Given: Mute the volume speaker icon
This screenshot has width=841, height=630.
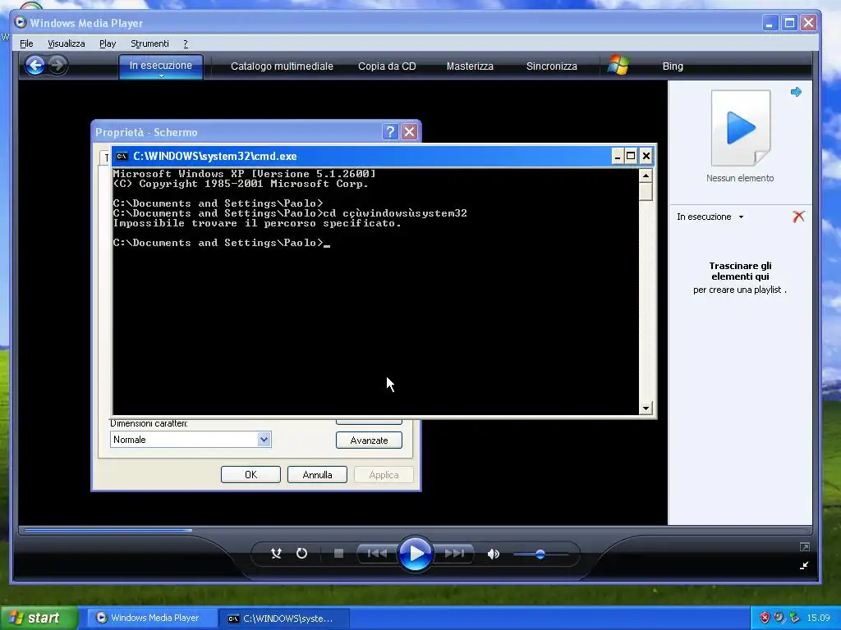Looking at the screenshot, I should tap(494, 554).
